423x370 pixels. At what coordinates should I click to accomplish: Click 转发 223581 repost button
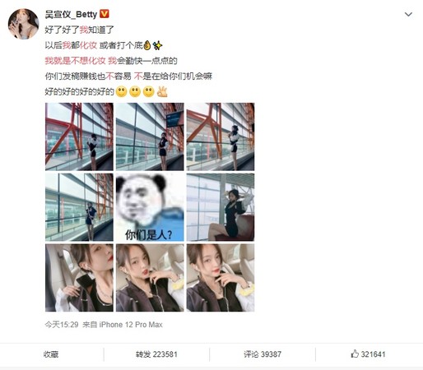click(156, 354)
